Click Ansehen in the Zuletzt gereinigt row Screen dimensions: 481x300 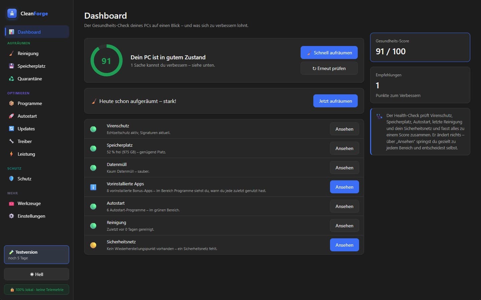coord(344,226)
